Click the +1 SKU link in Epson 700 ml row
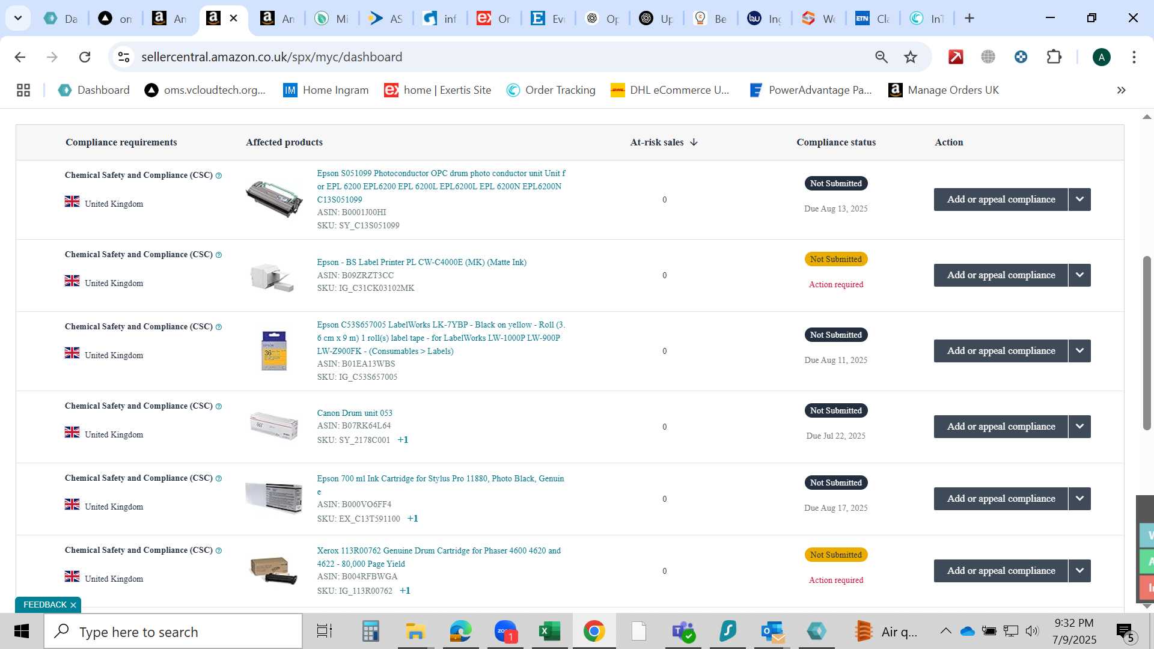The width and height of the screenshot is (1154, 649). click(413, 519)
